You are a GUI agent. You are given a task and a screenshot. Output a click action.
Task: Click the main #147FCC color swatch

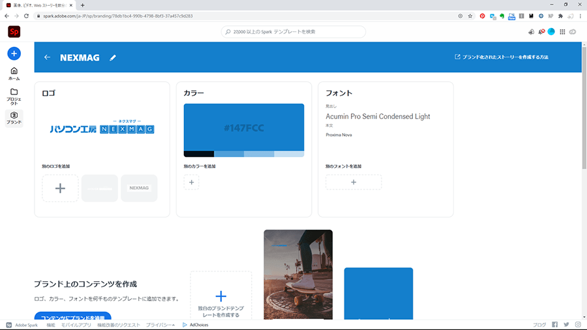click(244, 128)
